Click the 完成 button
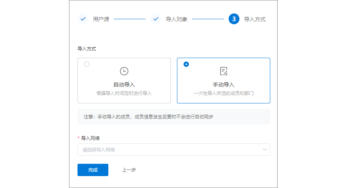 [93, 170]
